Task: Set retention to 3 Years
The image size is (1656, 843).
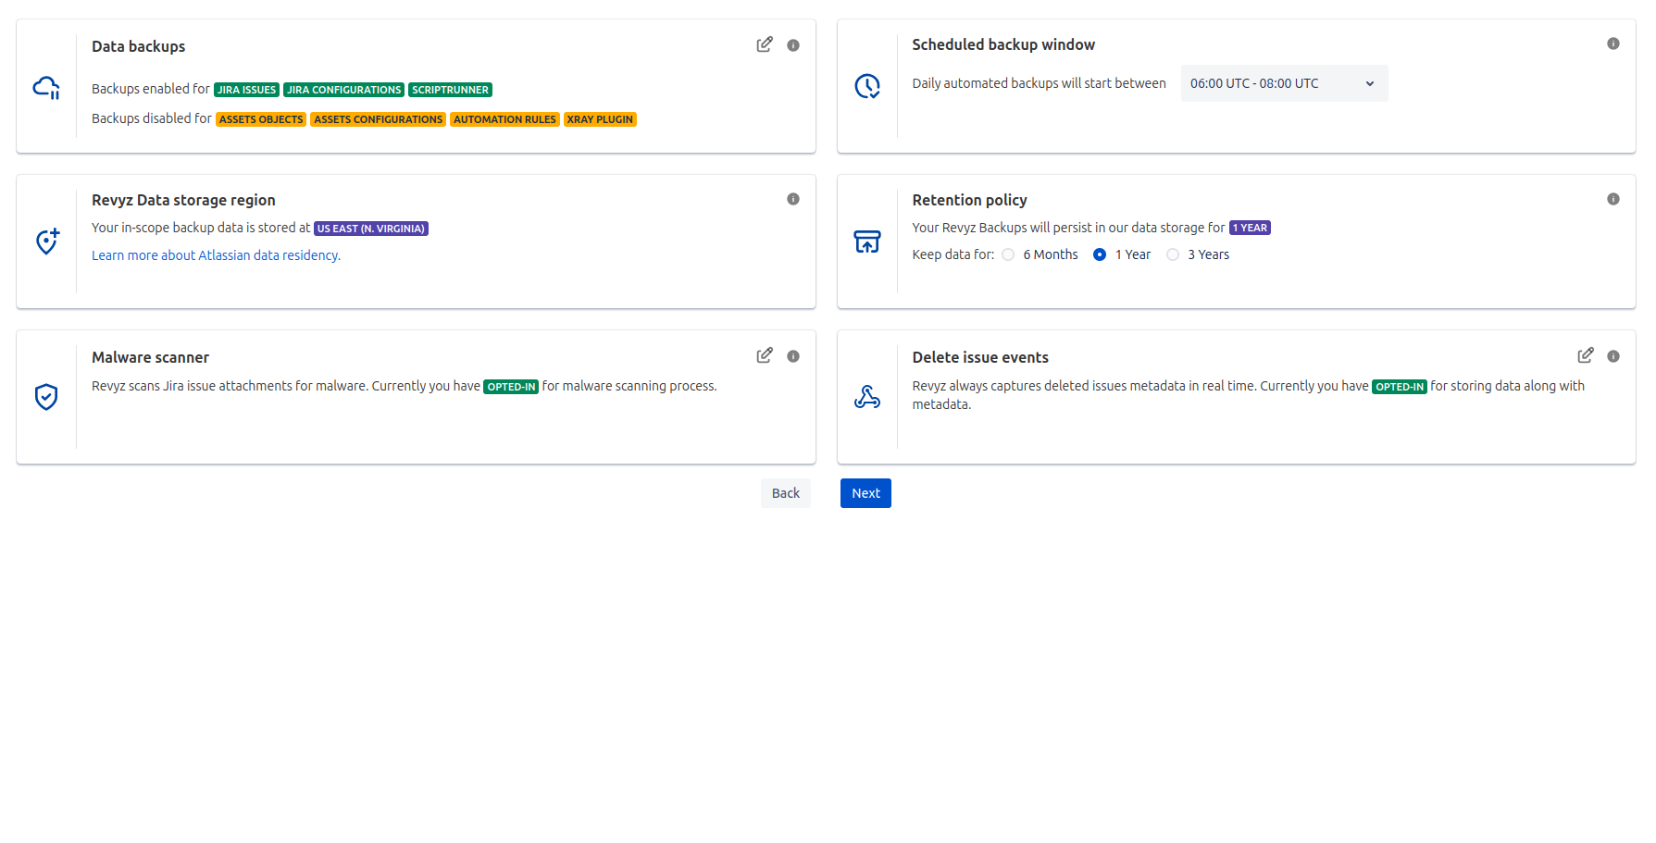Action: coord(1173,254)
